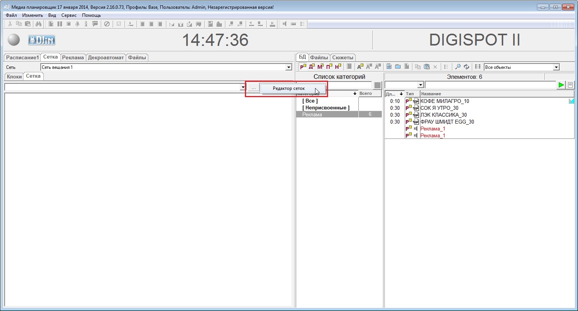Open the Вид menu
Image resolution: width=578 pixels, height=311 pixels.
(52, 15)
